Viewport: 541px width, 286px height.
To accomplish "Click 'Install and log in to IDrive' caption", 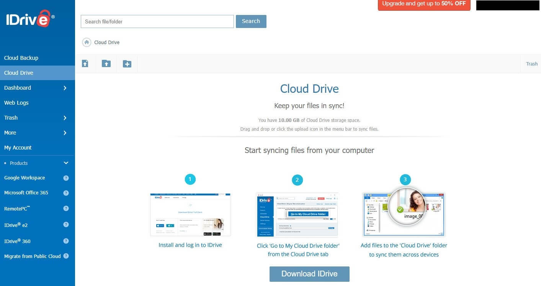I will point(190,245).
